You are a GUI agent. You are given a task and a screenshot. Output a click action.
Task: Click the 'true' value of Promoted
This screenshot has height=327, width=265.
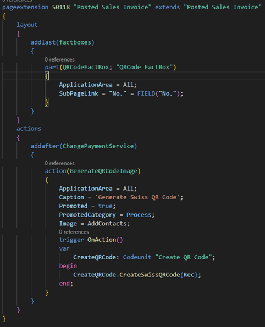click(105, 206)
